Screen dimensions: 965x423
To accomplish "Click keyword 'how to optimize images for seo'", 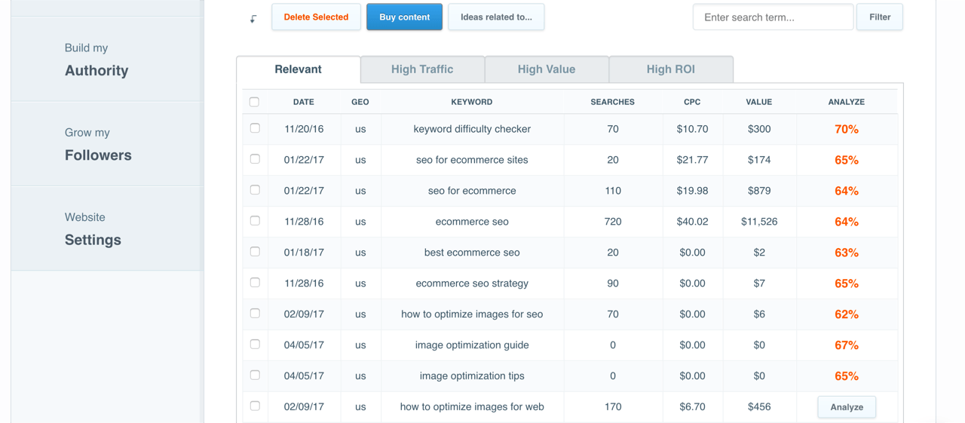I will (472, 314).
